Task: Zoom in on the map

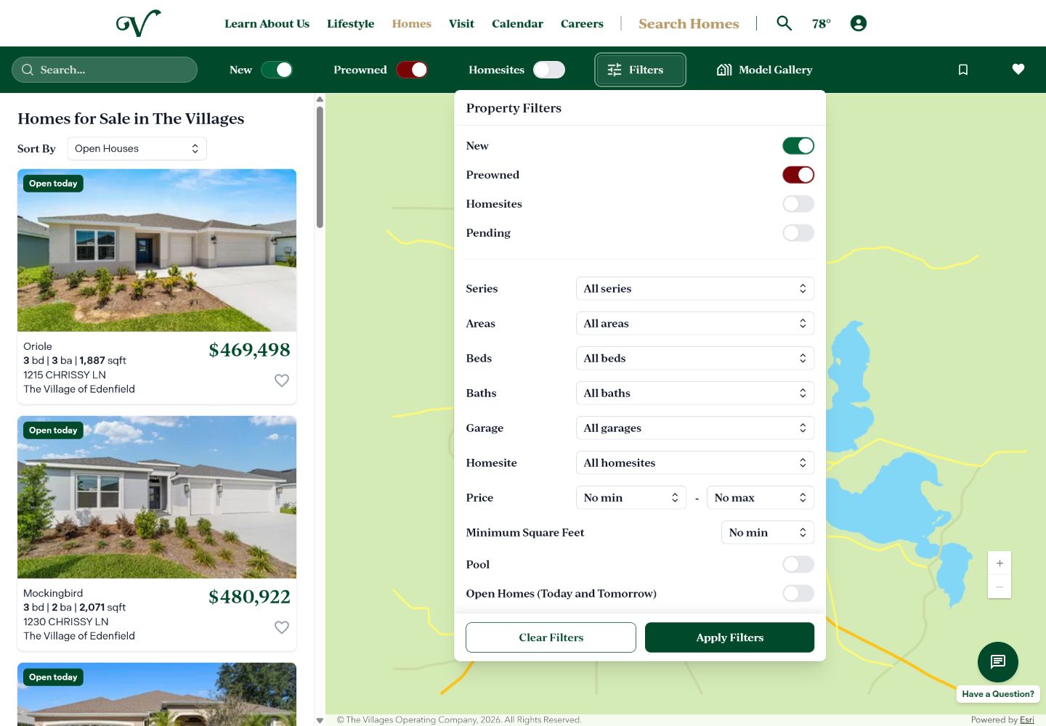Action: [1000, 563]
